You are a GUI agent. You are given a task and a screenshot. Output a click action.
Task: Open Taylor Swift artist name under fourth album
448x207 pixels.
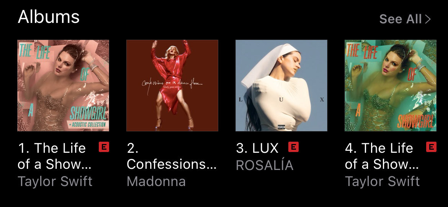[382, 182]
